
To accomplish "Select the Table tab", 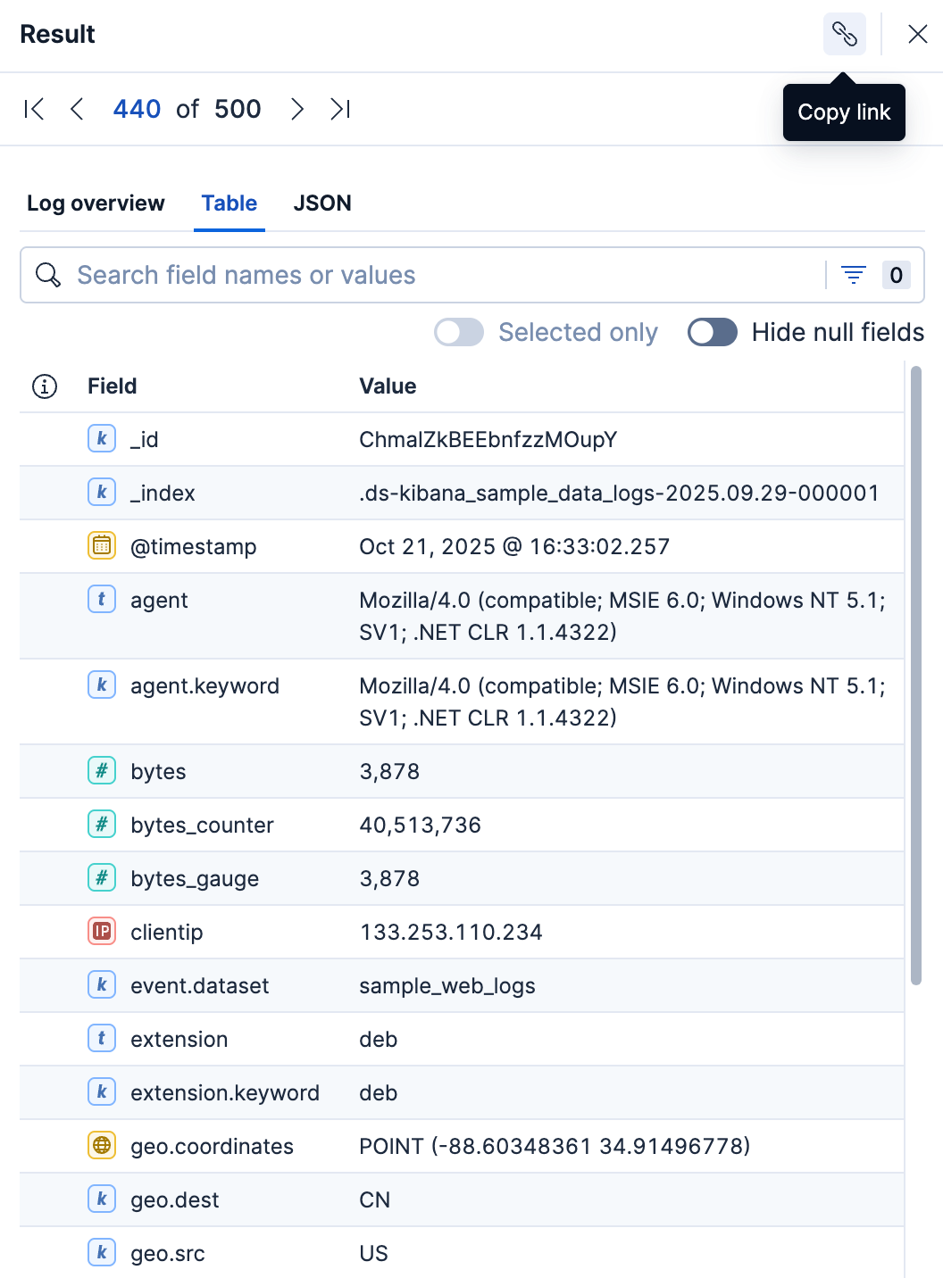I will [x=229, y=203].
